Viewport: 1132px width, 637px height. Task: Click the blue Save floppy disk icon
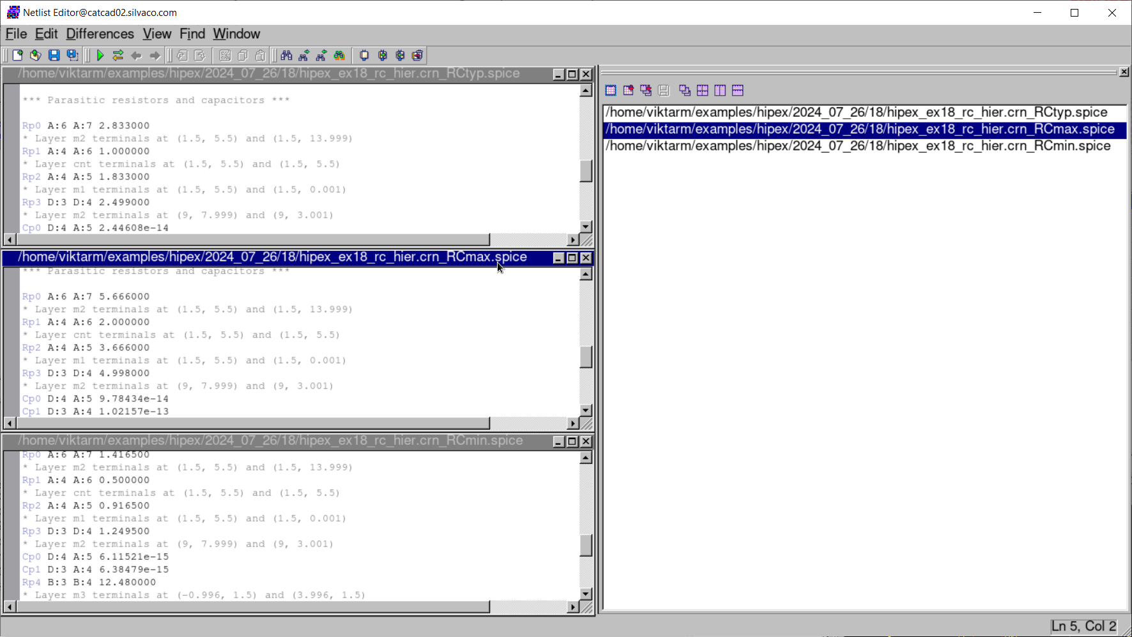click(54, 56)
